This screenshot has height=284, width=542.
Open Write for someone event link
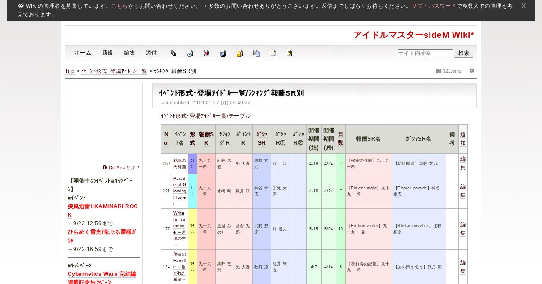coord(180,229)
